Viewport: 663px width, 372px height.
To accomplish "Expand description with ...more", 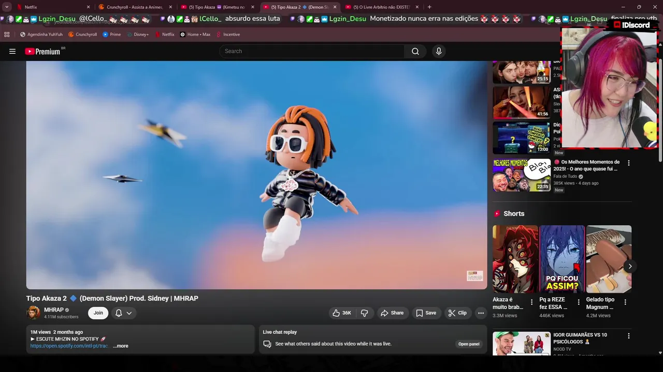I will [120, 346].
